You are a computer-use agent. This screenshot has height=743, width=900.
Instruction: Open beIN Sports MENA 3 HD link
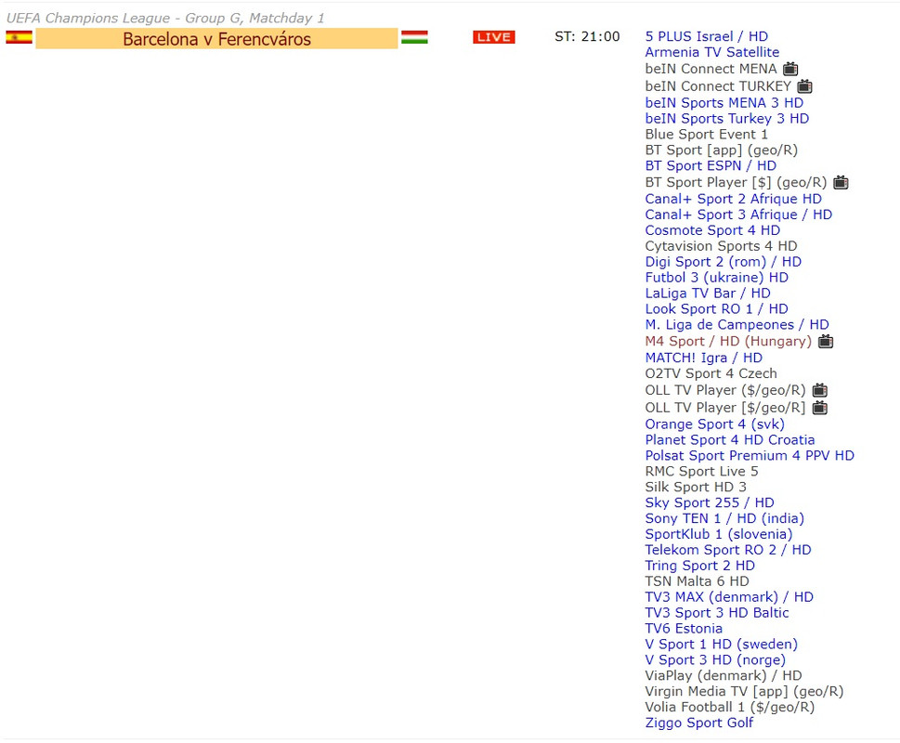tap(724, 103)
